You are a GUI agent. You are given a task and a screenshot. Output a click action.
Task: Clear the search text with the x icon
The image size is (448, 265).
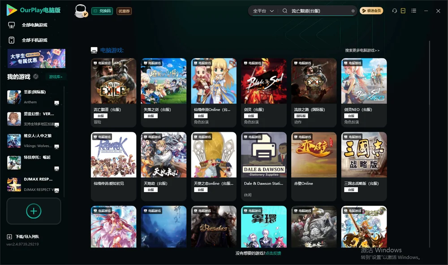[353, 11]
